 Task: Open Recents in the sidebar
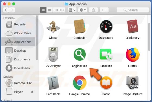[x=18, y=24]
